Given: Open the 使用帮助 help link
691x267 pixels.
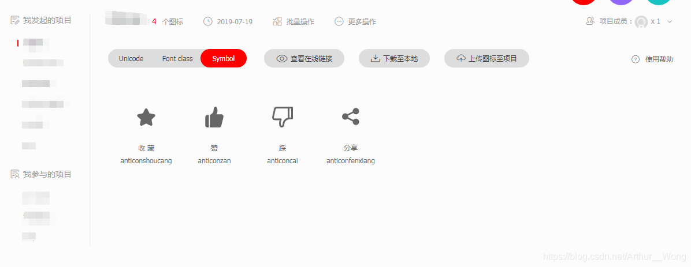Looking at the screenshot, I should click(659, 59).
